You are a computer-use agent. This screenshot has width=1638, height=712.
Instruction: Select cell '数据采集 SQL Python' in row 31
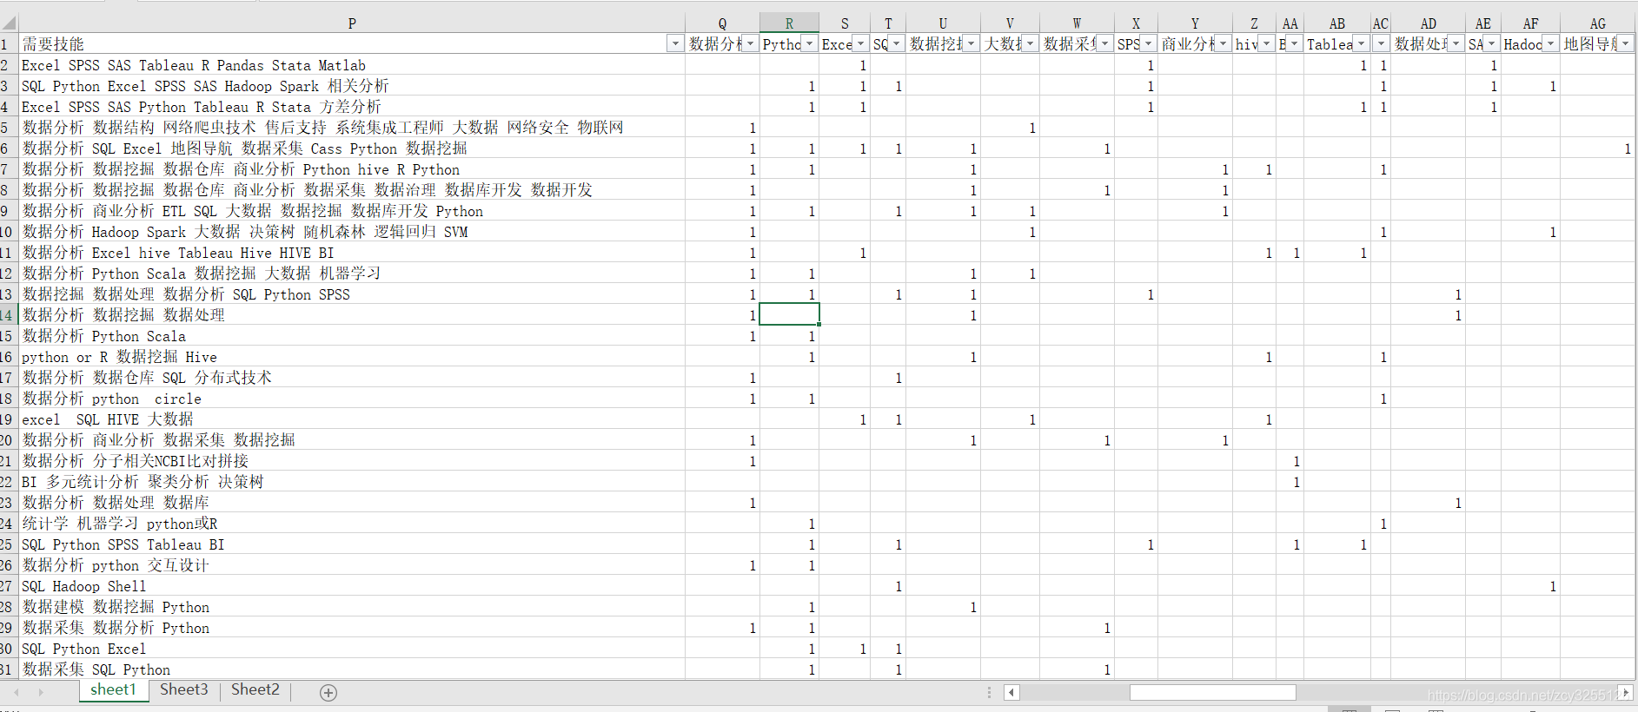pos(352,669)
